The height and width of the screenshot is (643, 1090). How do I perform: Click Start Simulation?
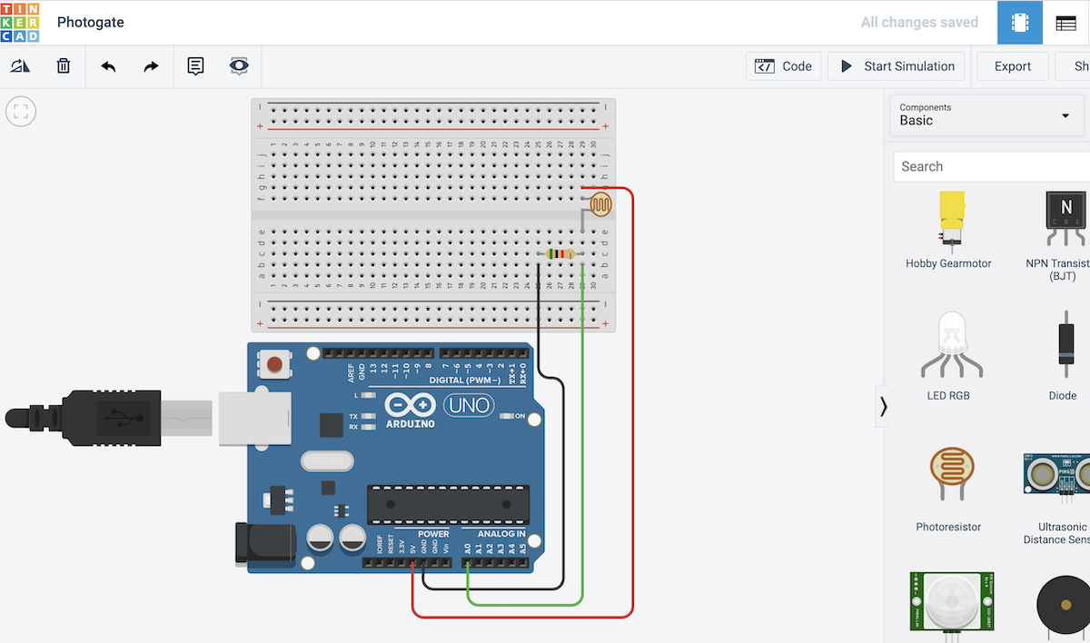pyautogui.click(x=896, y=65)
